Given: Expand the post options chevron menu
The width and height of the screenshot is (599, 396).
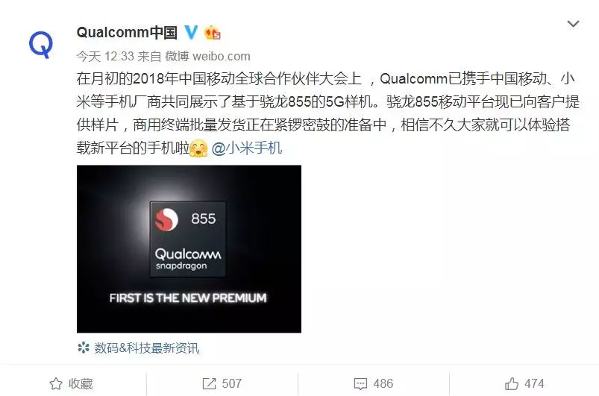Looking at the screenshot, I should point(573,24).
